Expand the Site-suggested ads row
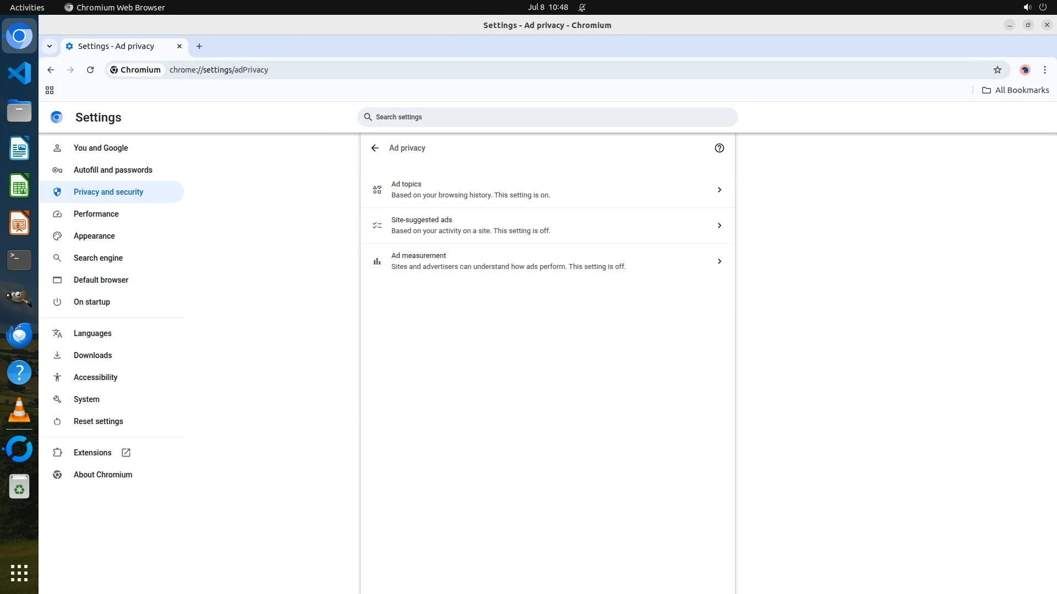Viewport: 1057px width, 594px height. (x=547, y=226)
